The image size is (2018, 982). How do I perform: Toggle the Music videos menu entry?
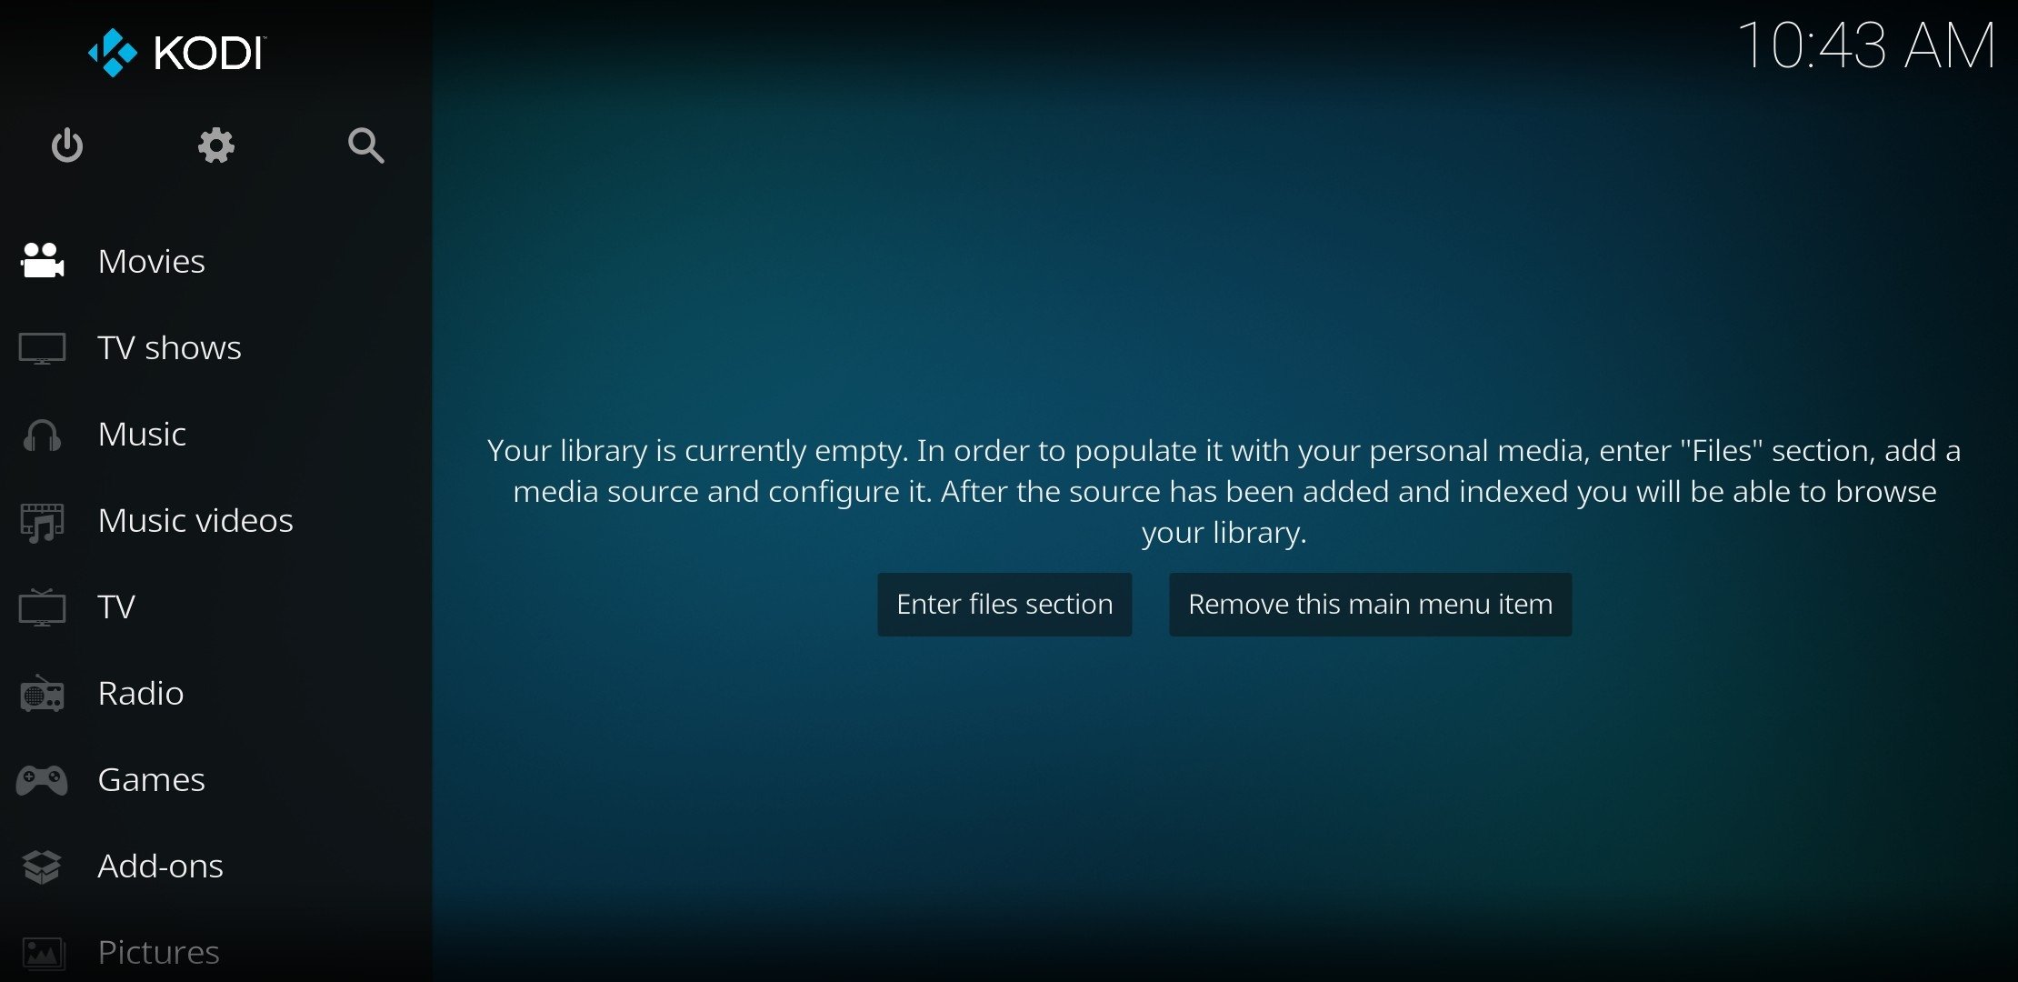(x=197, y=521)
